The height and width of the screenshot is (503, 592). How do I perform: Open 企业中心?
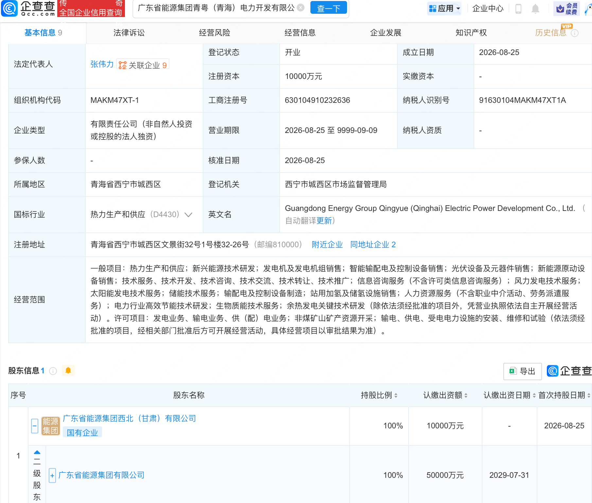tap(488, 8)
